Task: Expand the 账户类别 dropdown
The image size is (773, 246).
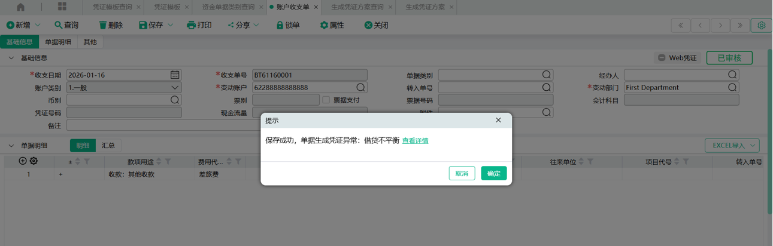Action: 175,88
